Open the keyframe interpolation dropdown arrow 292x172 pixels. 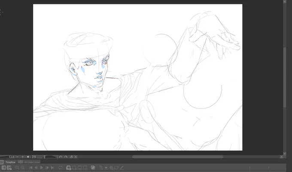(106, 168)
